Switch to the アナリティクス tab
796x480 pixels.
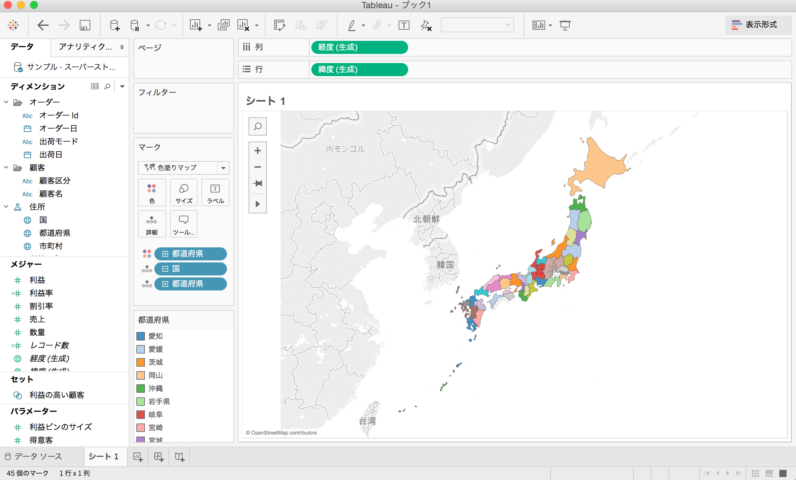pos(86,47)
